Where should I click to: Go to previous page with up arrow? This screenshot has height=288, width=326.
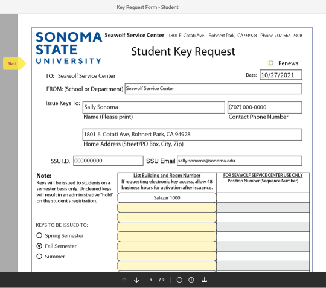pos(124,280)
